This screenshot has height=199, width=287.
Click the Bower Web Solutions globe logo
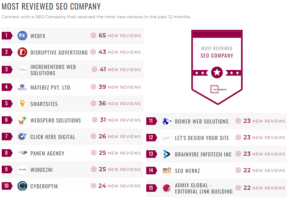[x=167, y=121]
